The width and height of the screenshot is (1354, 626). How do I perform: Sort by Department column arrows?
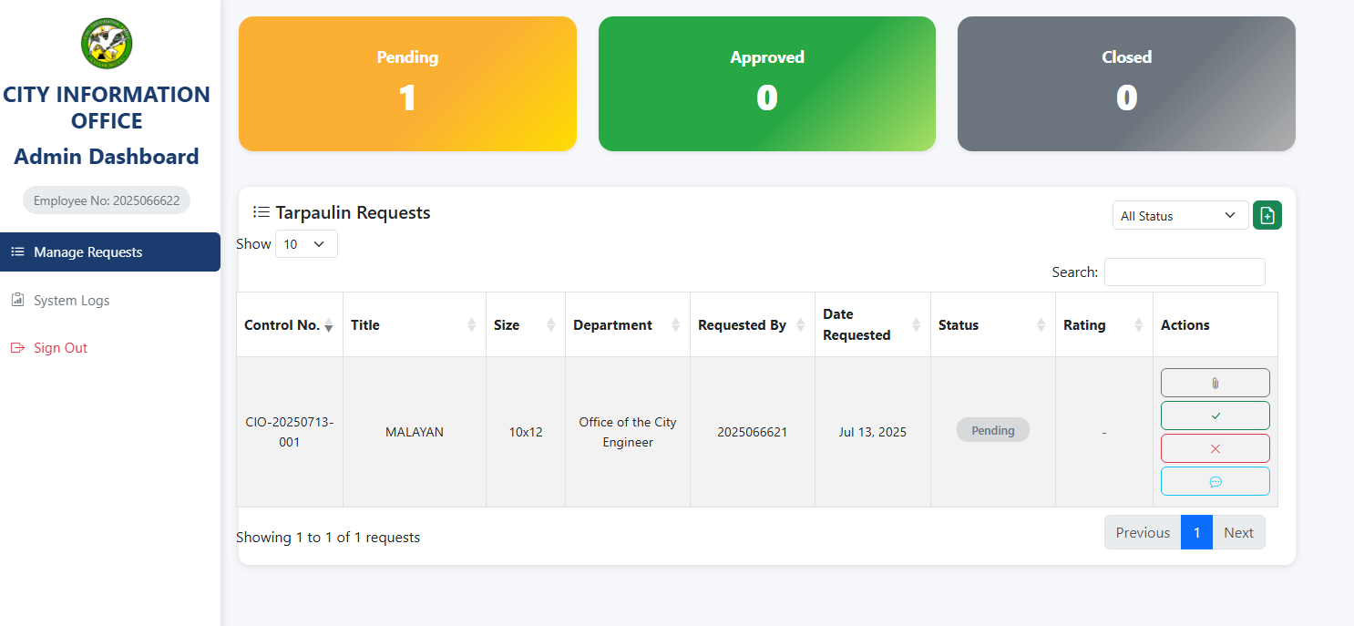click(x=675, y=324)
